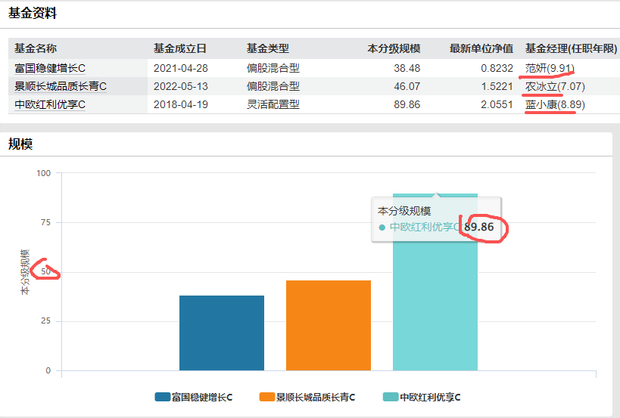Open fund manager 农冰立's profile link
This screenshot has height=418, width=620.
541,86
